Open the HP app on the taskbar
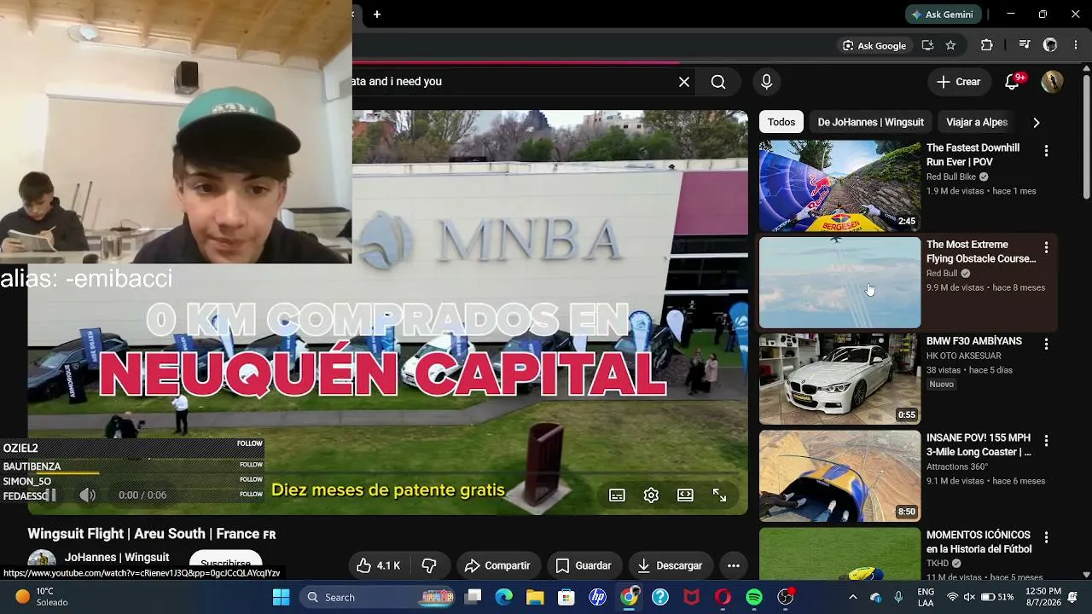1092x614 pixels. coord(598,597)
